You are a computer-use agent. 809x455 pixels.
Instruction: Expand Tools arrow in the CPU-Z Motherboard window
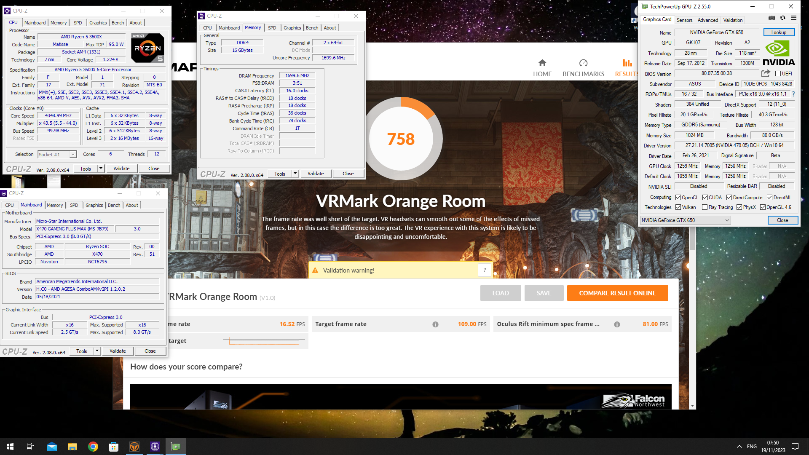[x=97, y=351]
